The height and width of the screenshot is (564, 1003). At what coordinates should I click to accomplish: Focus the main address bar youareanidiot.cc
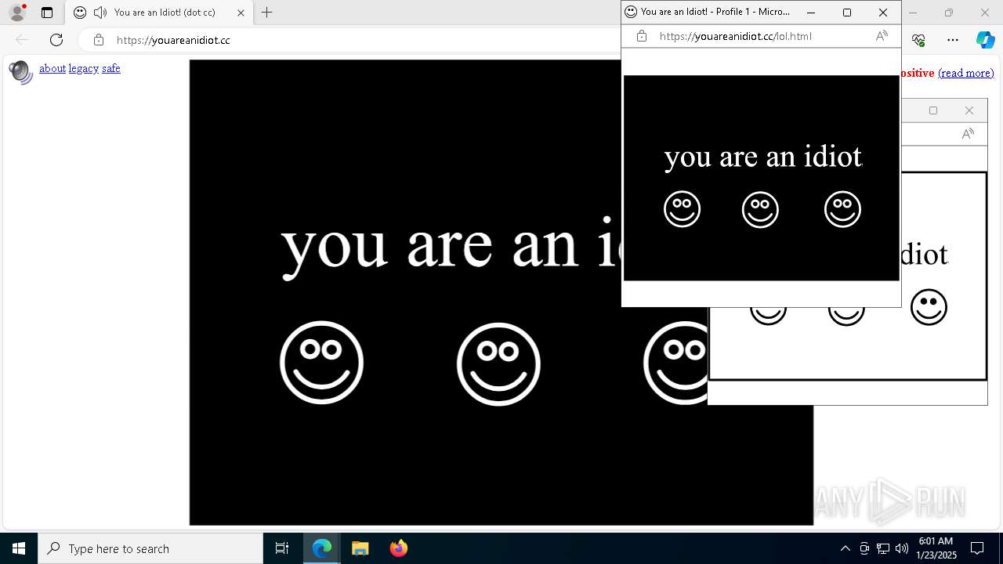pos(173,40)
